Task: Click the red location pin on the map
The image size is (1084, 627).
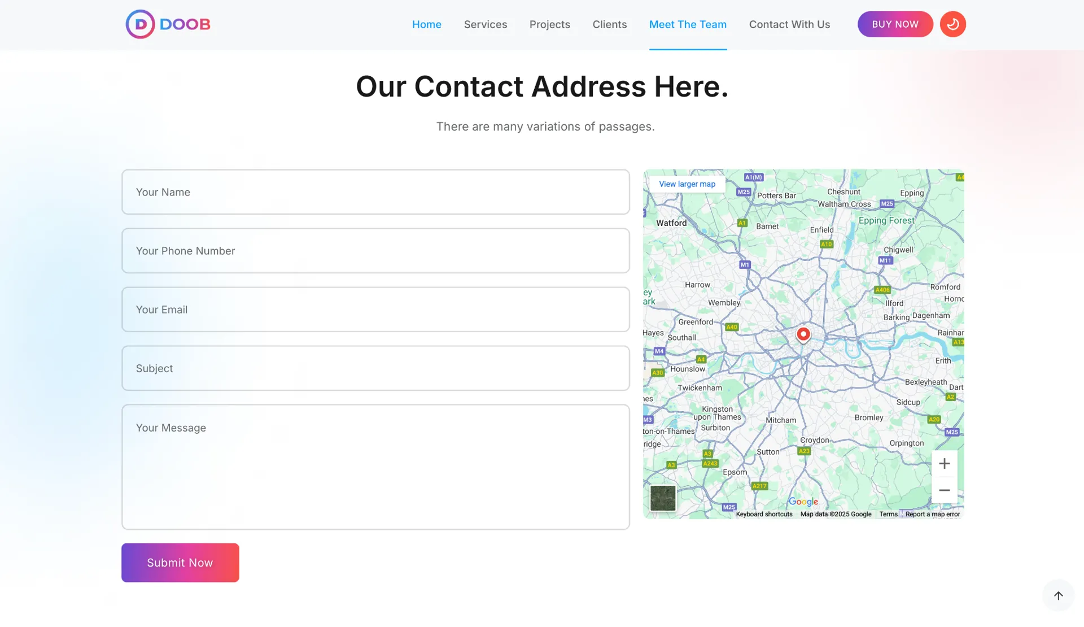Action: pos(803,334)
